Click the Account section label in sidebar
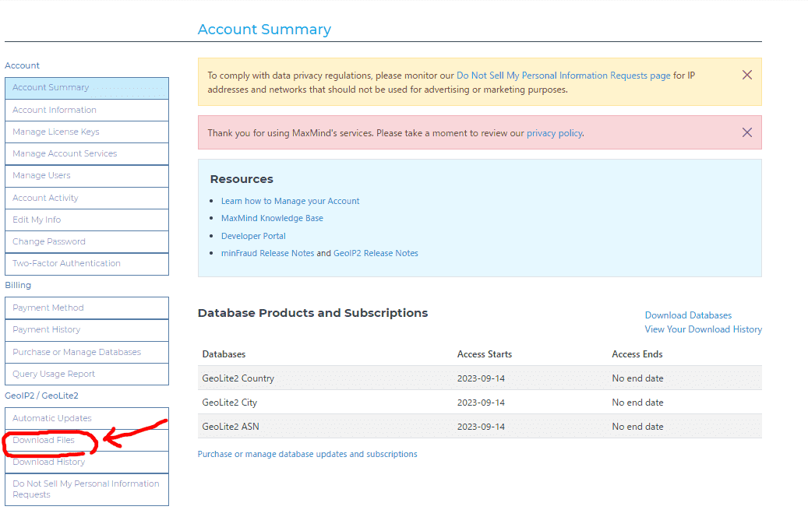The height and width of the screenshot is (524, 808). pos(22,65)
